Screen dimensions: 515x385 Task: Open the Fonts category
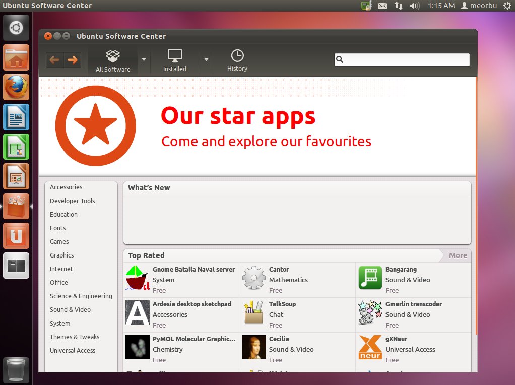click(x=58, y=228)
